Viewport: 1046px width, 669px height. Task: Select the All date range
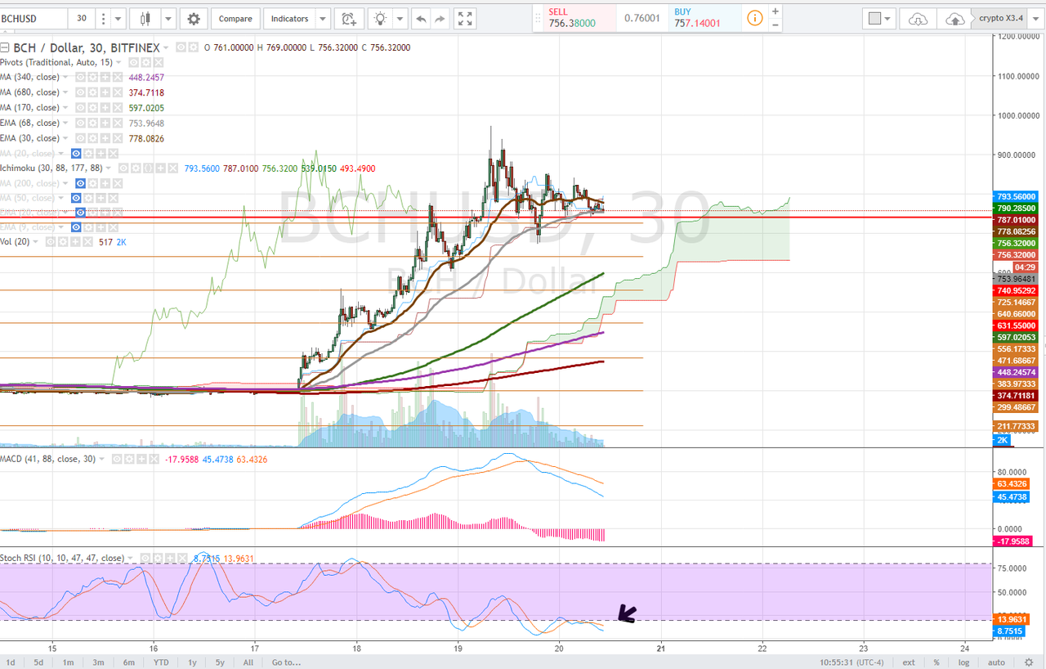248,662
